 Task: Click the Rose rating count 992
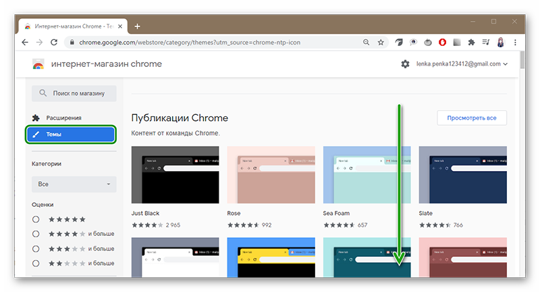click(x=267, y=225)
